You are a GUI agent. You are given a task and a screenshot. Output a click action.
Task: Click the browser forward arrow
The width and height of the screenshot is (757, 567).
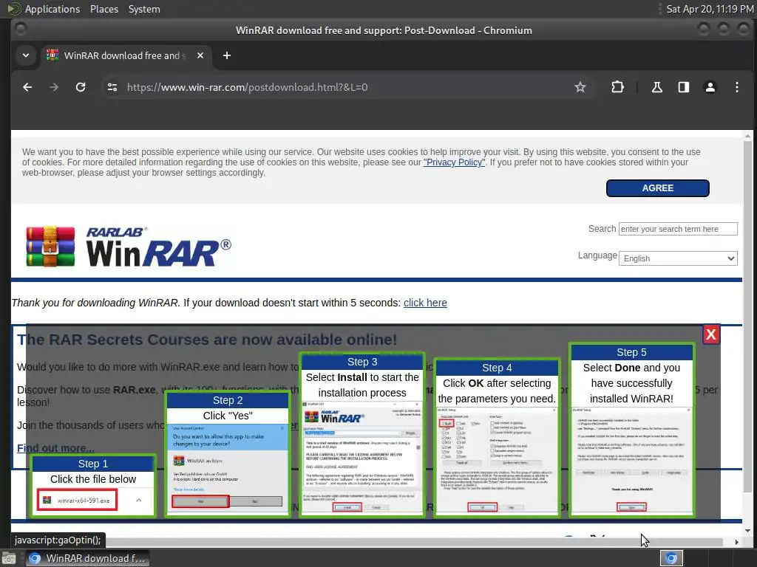54,87
